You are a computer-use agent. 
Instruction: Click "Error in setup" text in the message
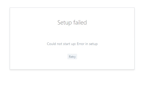87,44
